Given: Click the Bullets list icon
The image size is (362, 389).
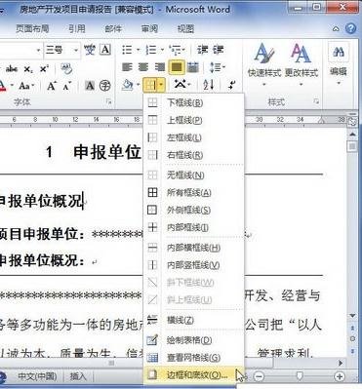Looking at the screenshot, I should pyautogui.click(x=127, y=50).
